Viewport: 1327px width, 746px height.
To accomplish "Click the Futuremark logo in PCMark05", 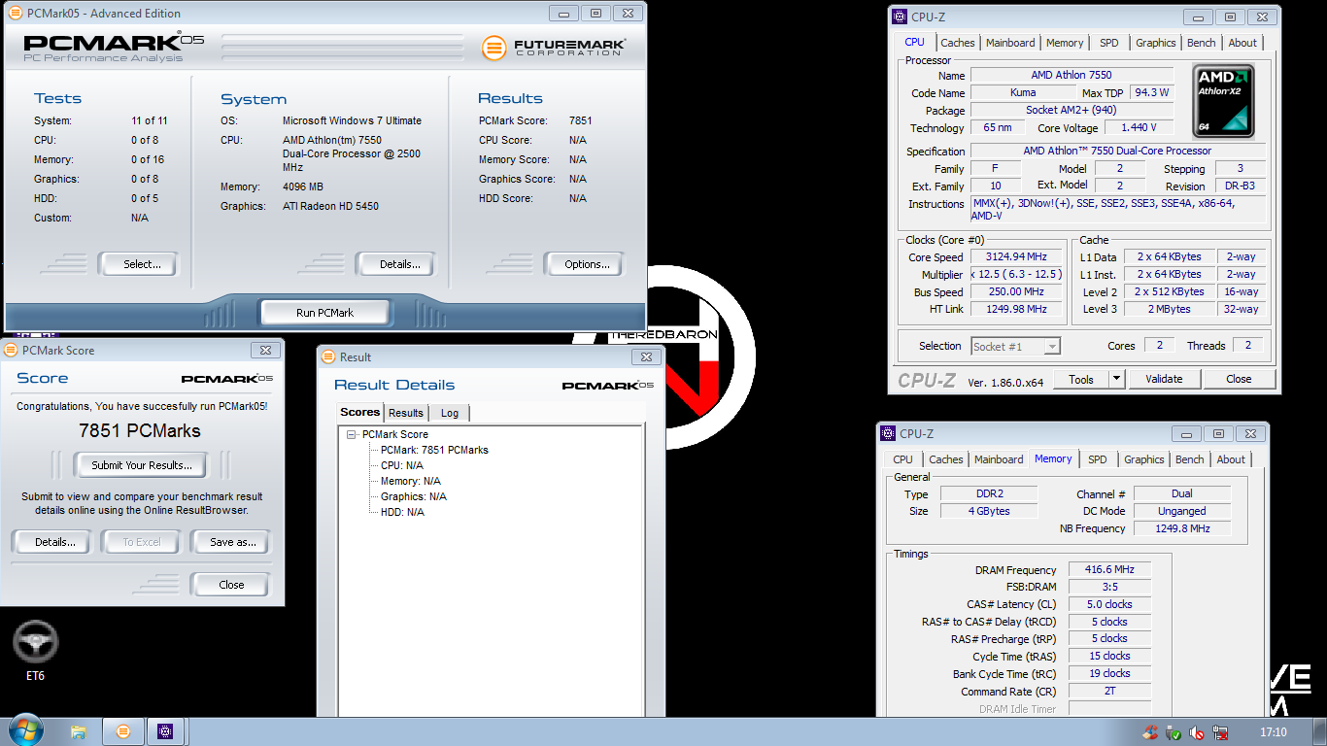I will tap(554, 48).
